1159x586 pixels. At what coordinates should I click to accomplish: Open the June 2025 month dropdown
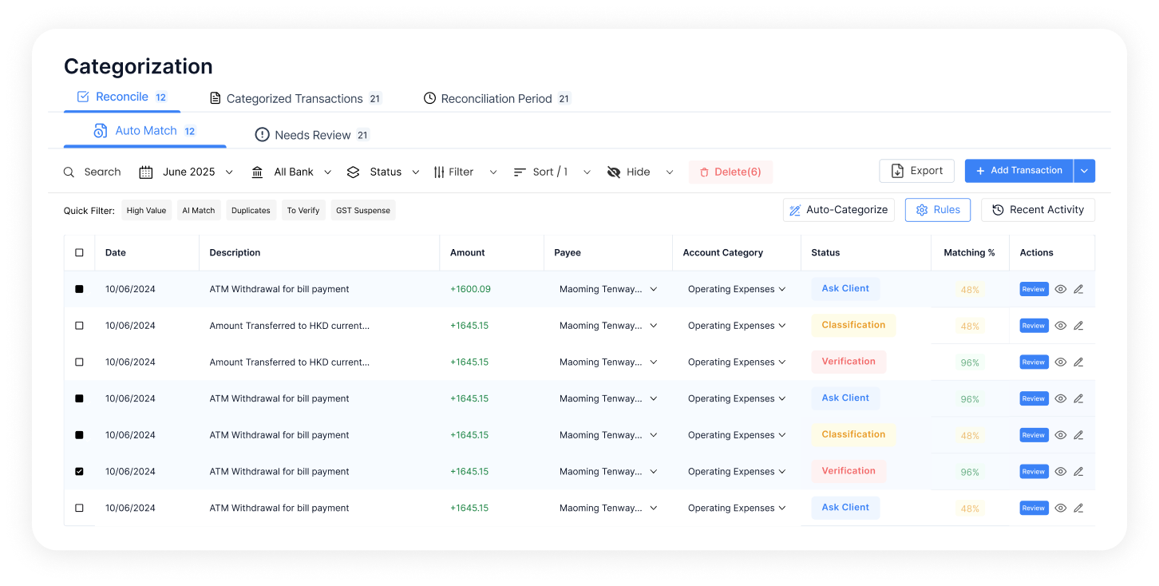[230, 172]
